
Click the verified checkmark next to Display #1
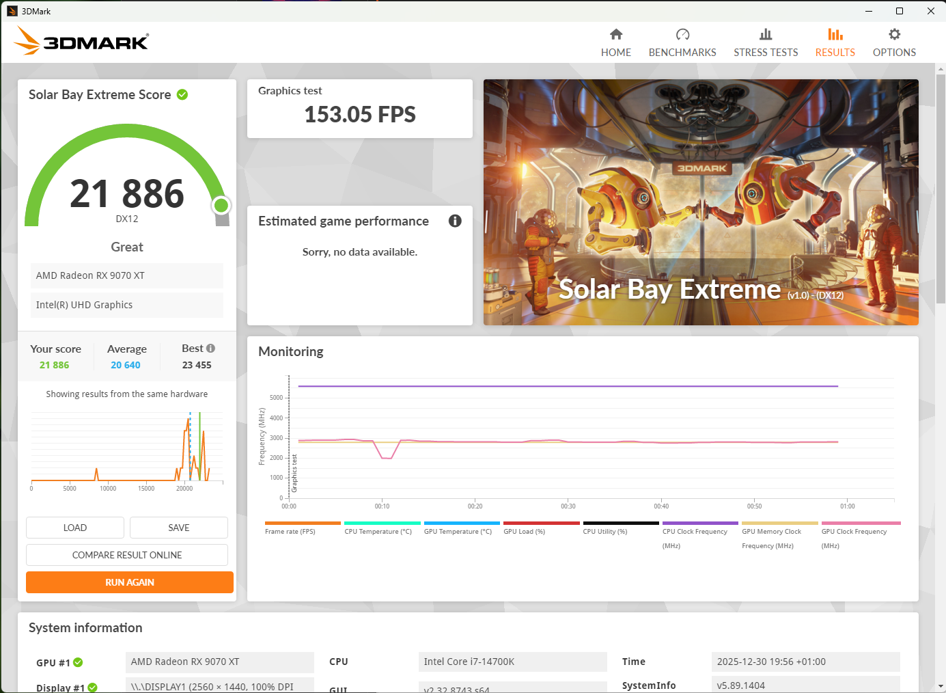point(94,688)
